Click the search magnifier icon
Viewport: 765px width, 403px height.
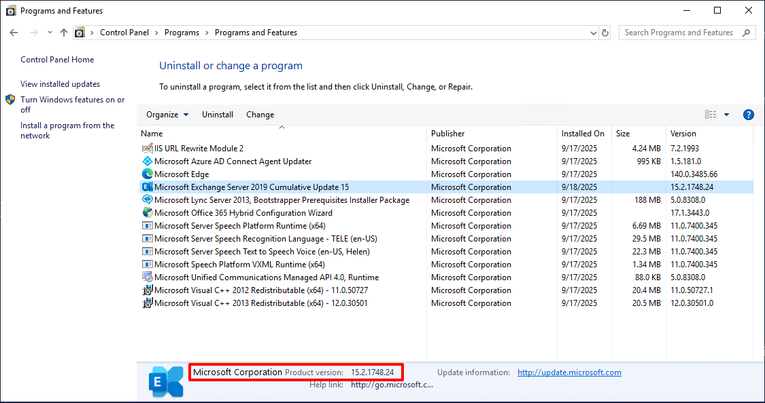click(x=746, y=33)
